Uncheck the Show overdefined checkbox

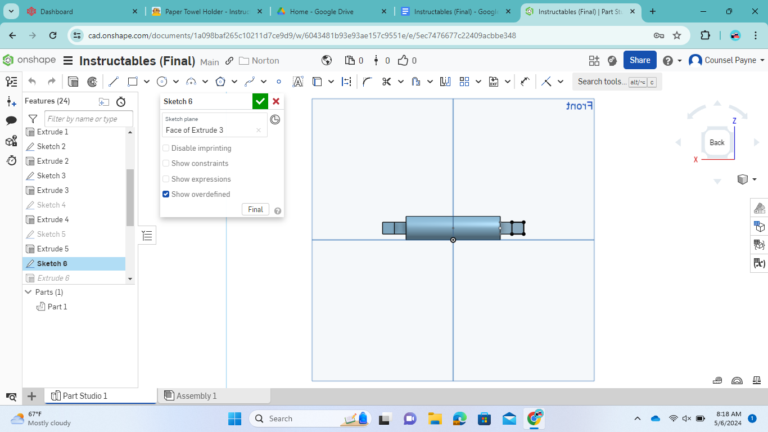166,194
